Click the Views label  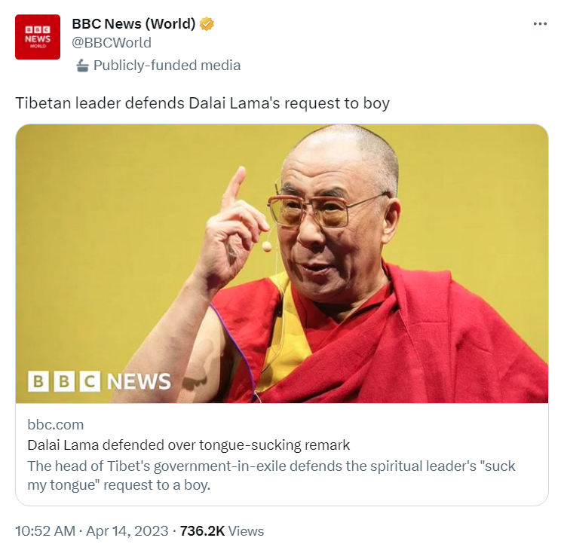click(x=246, y=531)
